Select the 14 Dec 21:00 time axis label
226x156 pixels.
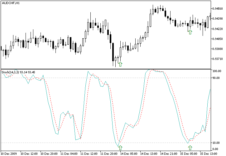(170, 154)
